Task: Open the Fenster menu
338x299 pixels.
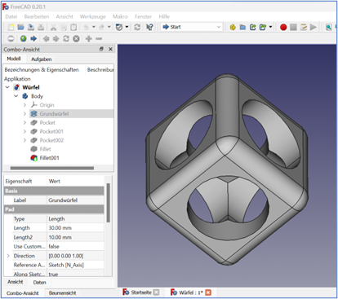Action: (x=143, y=16)
